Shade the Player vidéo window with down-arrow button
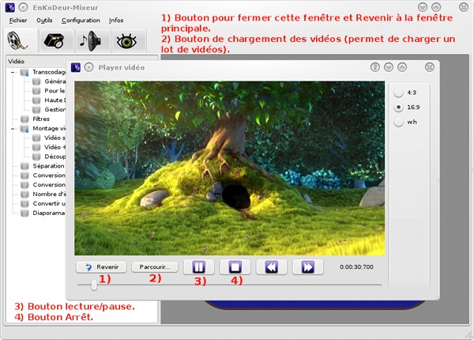Image resolution: width=474 pixels, height=340 pixels. (389, 67)
